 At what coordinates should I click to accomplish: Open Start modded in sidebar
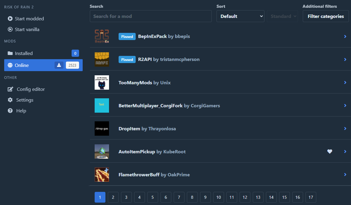click(43, 19)
